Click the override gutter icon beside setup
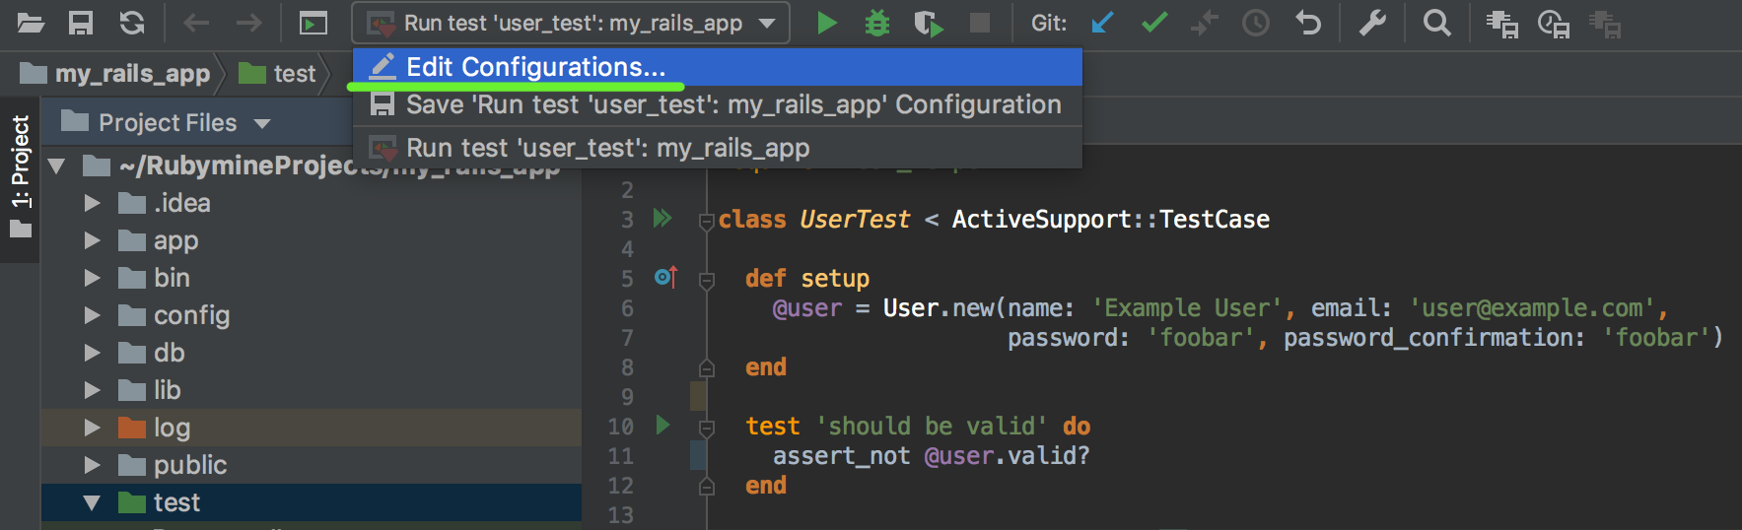 click(x=666, y=277)
